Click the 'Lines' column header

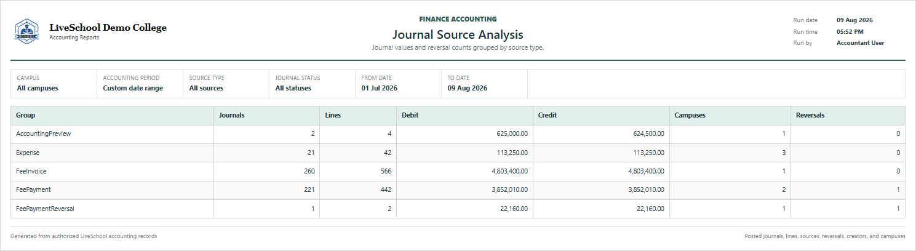tap(358, 116)
